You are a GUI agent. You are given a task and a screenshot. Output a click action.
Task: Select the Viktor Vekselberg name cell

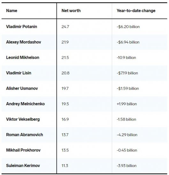(x=23, y=119)
